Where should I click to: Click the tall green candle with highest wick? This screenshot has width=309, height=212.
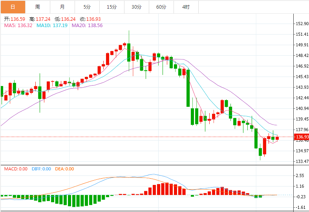pyautogui.click(x=129, y=52)
